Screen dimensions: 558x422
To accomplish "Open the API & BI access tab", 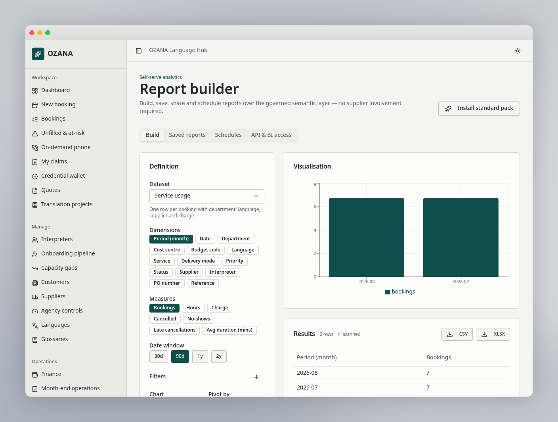I will 271,135.
